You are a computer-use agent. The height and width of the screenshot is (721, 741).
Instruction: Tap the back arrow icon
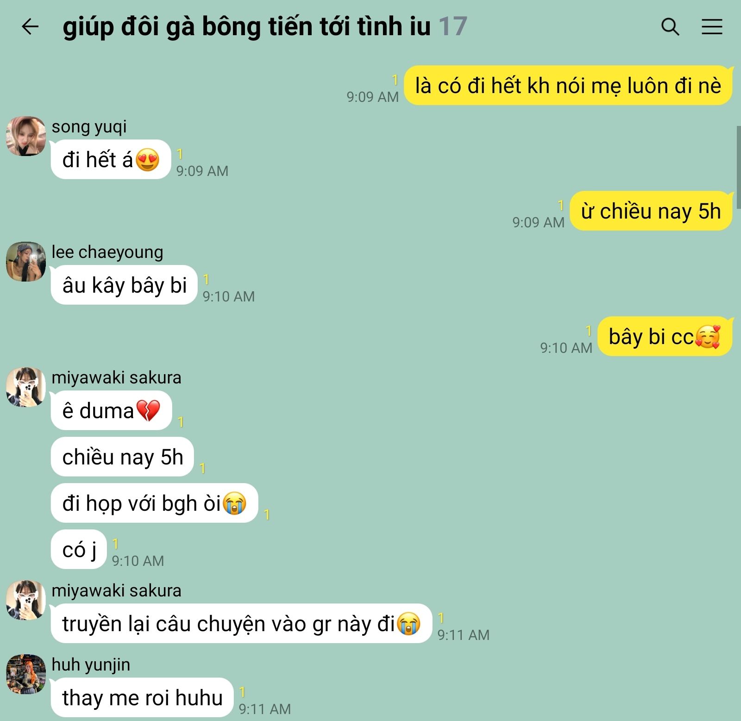pos(30,26)
